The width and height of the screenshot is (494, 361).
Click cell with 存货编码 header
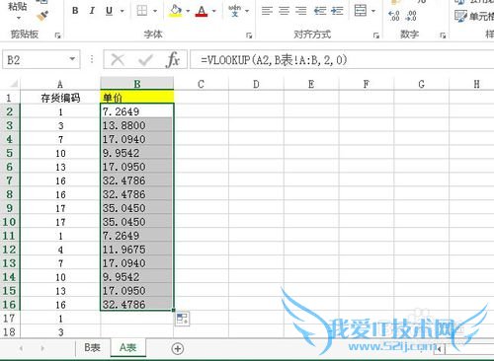coord(60,98)
